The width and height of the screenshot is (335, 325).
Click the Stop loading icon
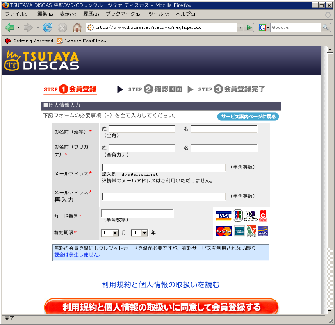[62, 27]
